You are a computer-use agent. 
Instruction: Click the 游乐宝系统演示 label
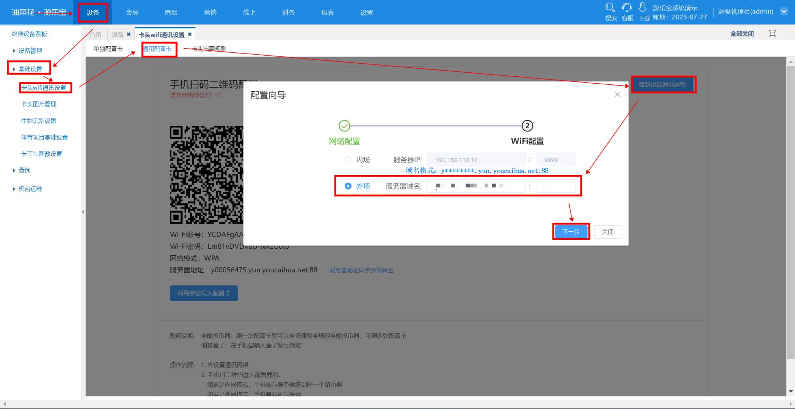pos(675,8)
